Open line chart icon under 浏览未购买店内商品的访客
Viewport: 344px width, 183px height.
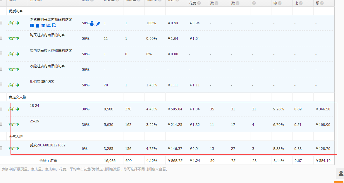49,25
